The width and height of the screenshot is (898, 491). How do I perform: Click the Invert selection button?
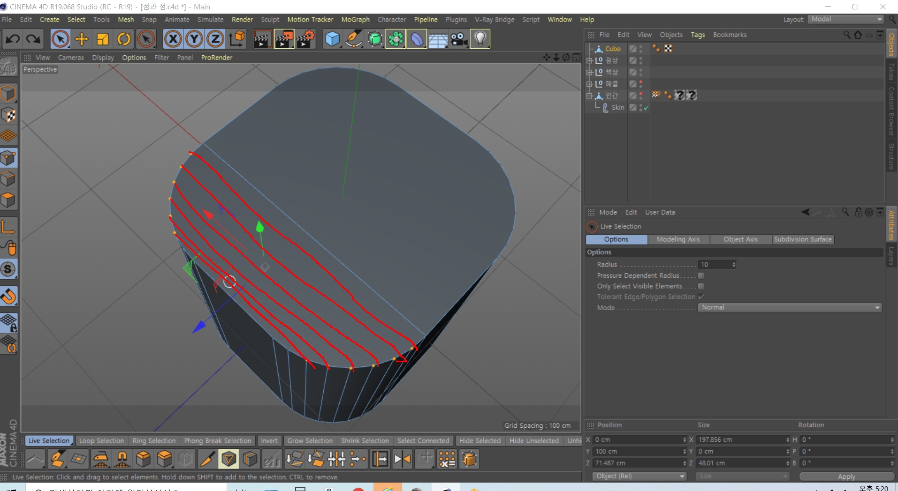(269, 441)
